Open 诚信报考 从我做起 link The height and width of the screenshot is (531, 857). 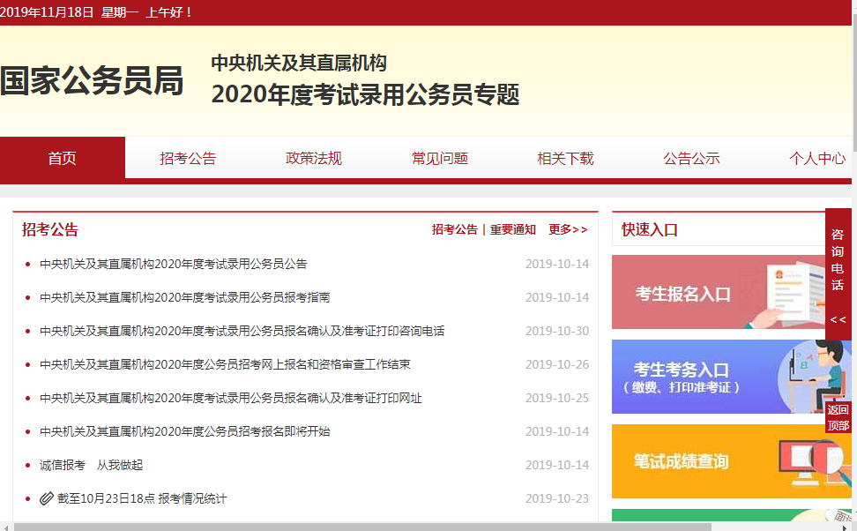[x=91, y=465]
